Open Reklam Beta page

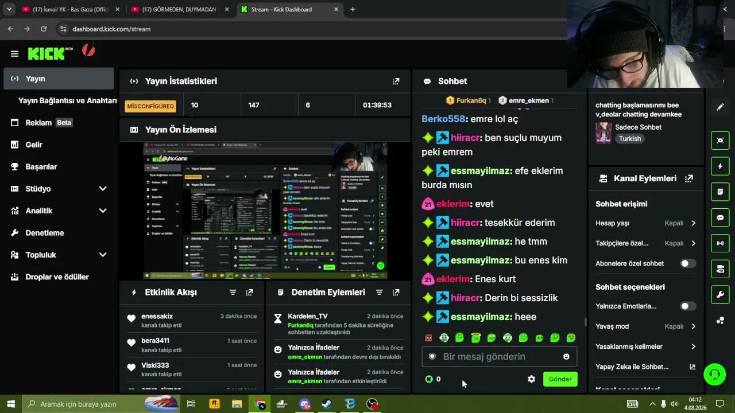coord(59,123)
